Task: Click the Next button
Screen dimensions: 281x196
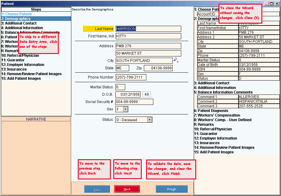Action: click(x=127, y=189)
